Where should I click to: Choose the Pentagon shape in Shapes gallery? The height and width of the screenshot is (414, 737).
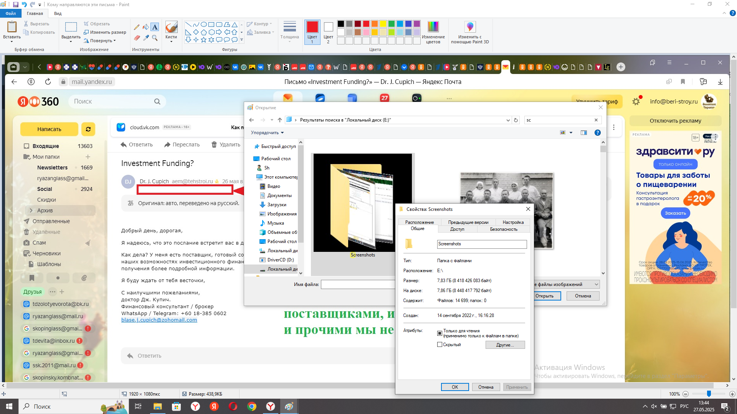[x=203, y=32]
